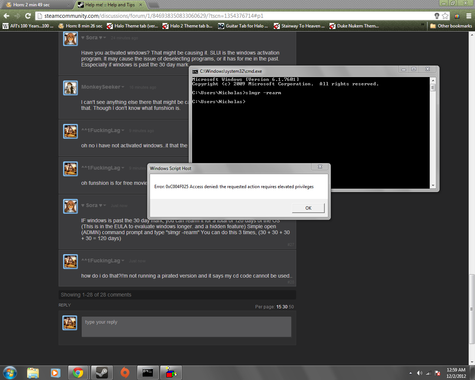Launch Windows Media Player from the taskbar
475x380 pixels.
point(56,373)
